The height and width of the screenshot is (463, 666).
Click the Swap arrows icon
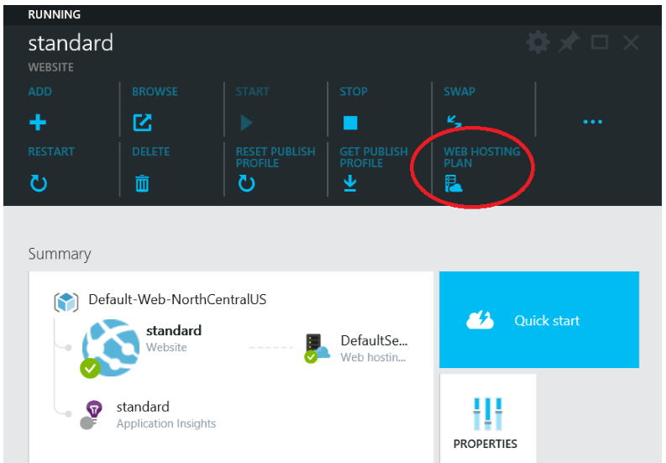tap(454, 122)
